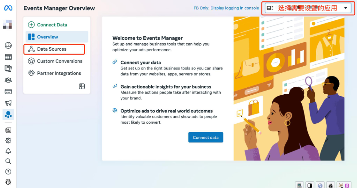Screen dimensions: 357x190
Task: Click the Optimize ads to drive real world outcomes heading
Action: [x=166, y=111]
